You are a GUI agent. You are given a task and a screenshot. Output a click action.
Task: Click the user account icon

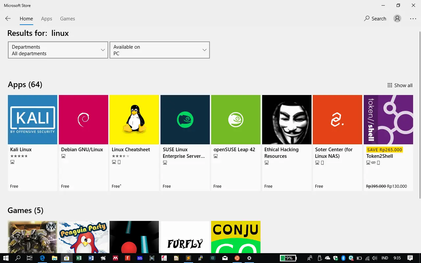397,18
